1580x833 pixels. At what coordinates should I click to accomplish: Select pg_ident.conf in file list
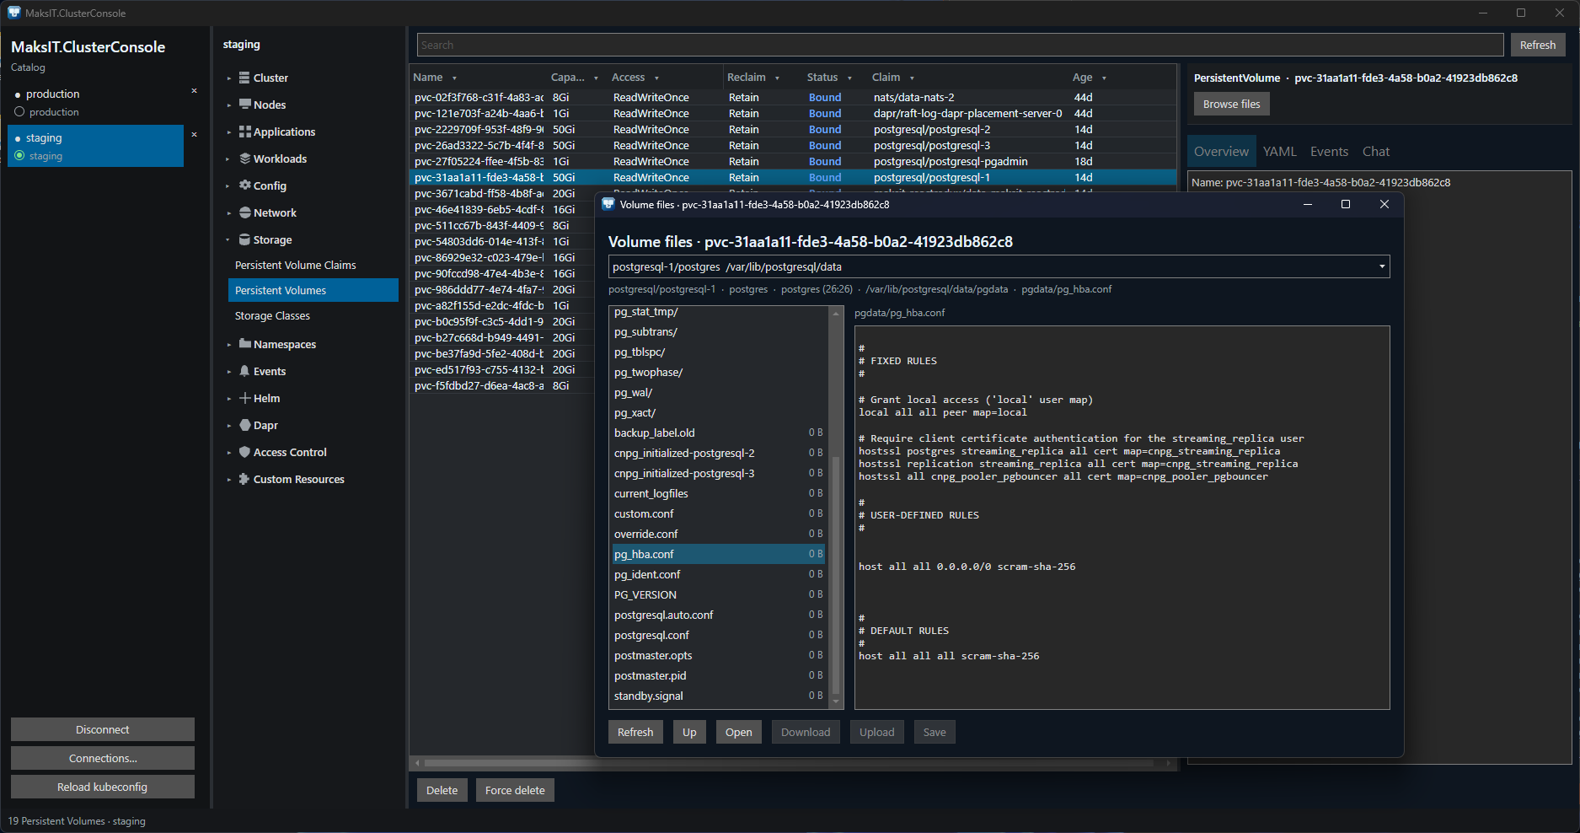[718, 574]
